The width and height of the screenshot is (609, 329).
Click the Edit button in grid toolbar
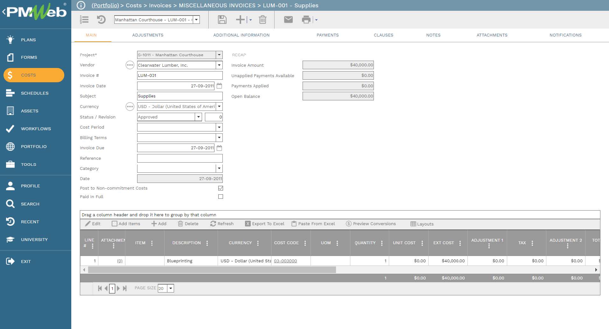[x=93, y=224]
